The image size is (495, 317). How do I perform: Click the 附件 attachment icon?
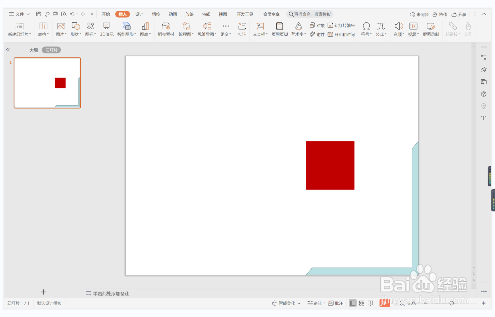click(x=317, y=34)
